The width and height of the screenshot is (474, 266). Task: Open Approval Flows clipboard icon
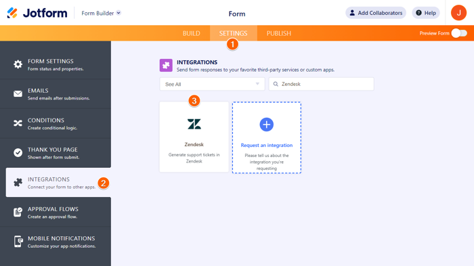point(18,212)
